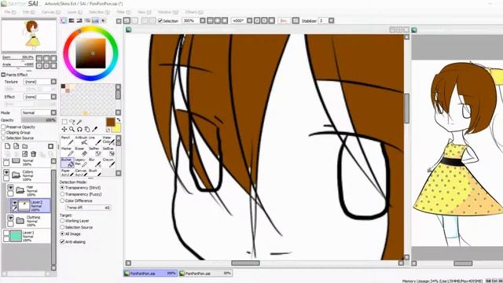The height and width of the screenshot is (283, 503).
Task: Select the Line brush tool
Action: coord(94,140)
